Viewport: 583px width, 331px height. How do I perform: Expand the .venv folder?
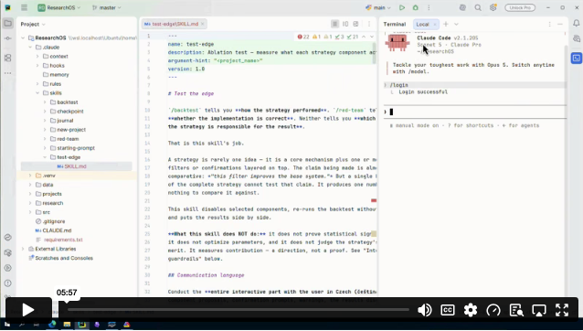30,176
